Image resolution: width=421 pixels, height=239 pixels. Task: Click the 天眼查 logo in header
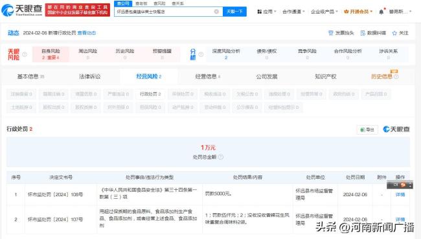pos(22,10)
